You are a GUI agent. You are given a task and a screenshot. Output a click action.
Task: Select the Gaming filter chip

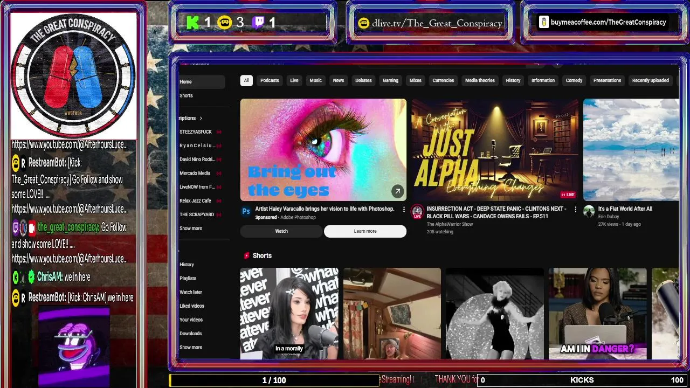click(390, 80)
